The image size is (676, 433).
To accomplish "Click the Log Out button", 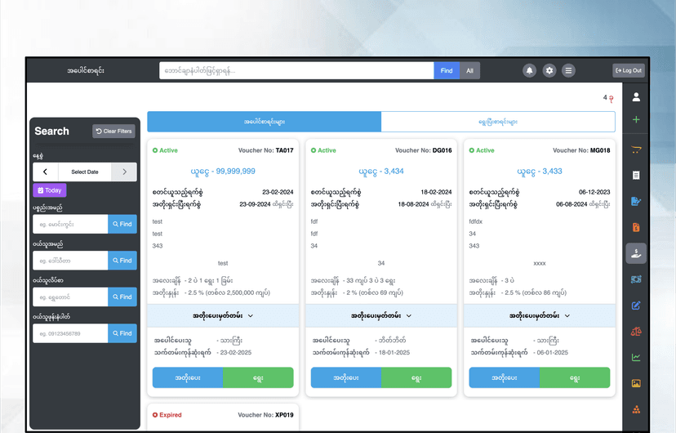I will pos(629,71).
